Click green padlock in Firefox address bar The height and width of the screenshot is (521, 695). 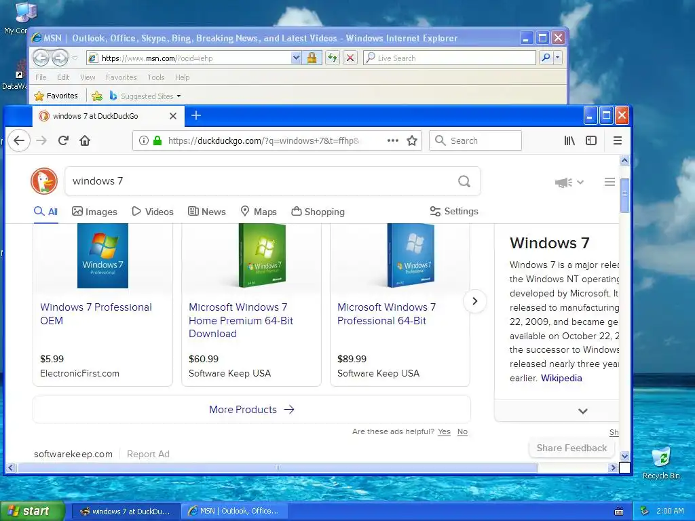pos(157,141)
